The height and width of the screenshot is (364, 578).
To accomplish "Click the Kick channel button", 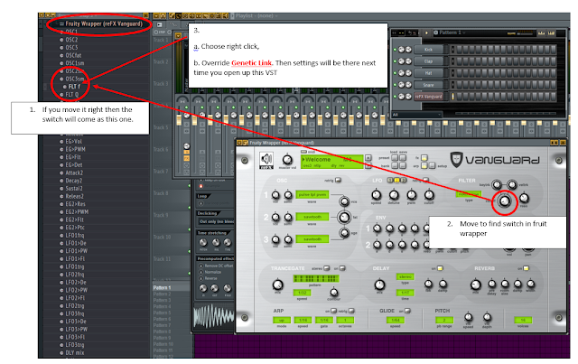I will (x=428, y=50).
